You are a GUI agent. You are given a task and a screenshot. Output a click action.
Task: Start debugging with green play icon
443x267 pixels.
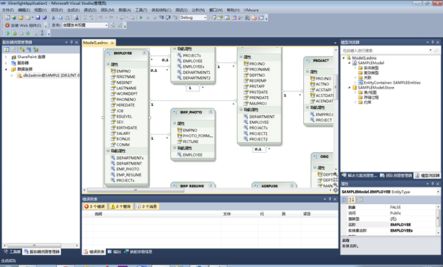pyautogui.click(x=141, y=17)
